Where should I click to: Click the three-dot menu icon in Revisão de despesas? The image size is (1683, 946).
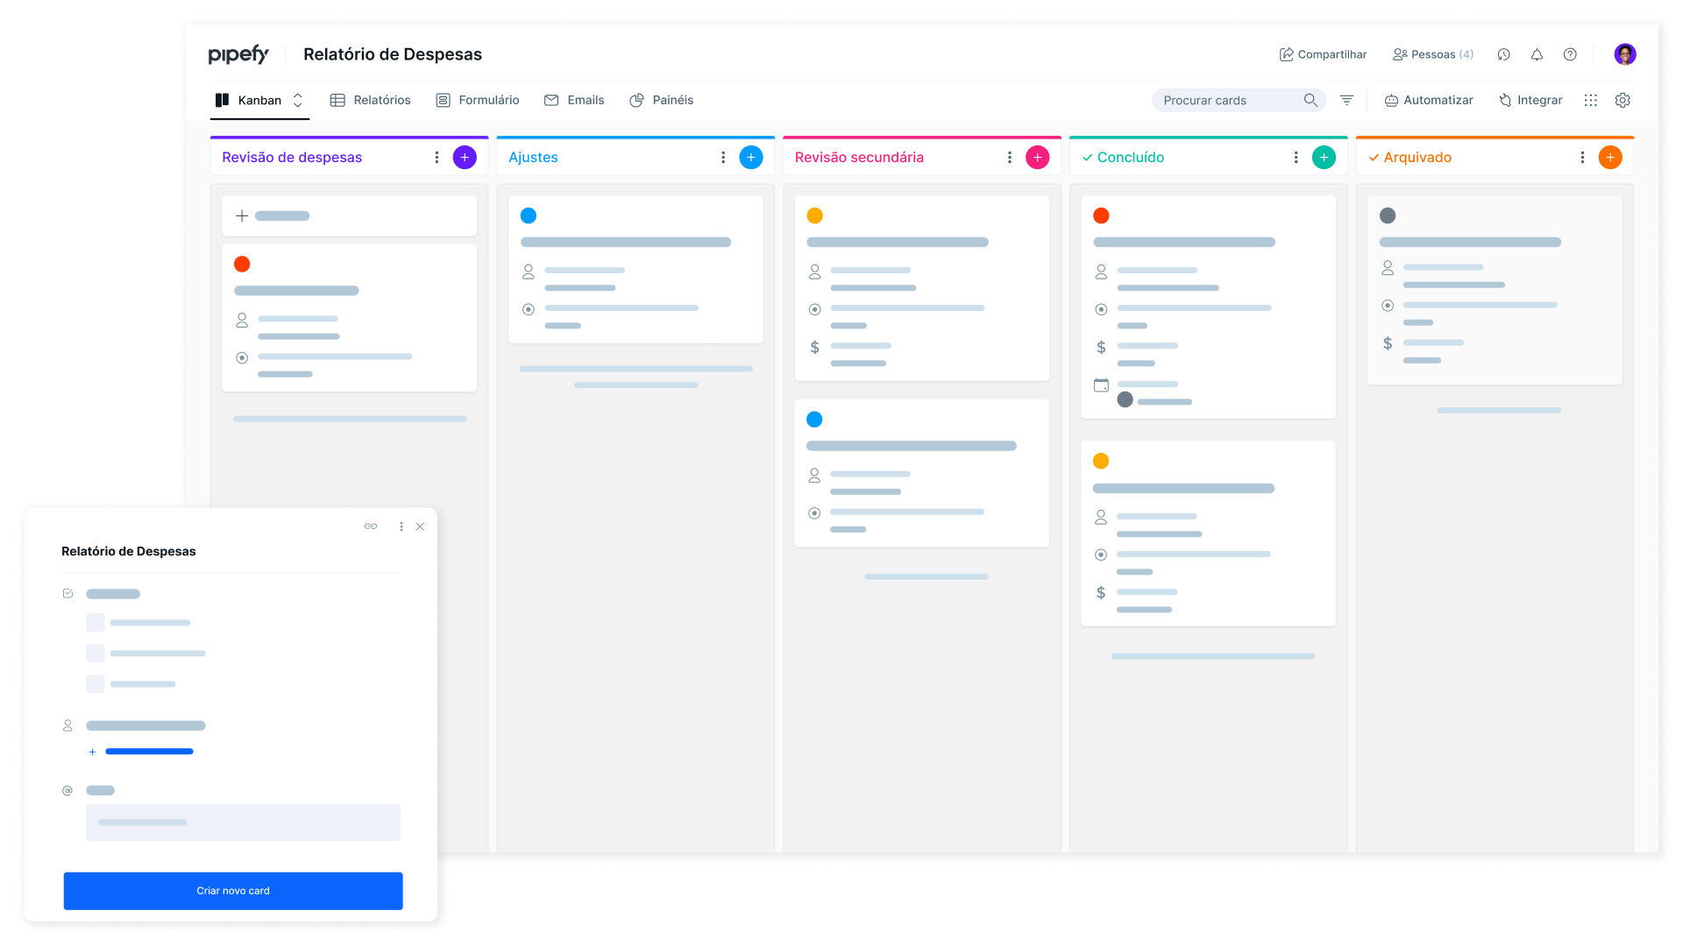coord(437,157)
